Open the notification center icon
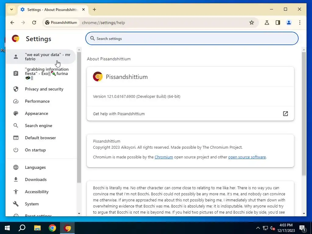 point(302,228)
